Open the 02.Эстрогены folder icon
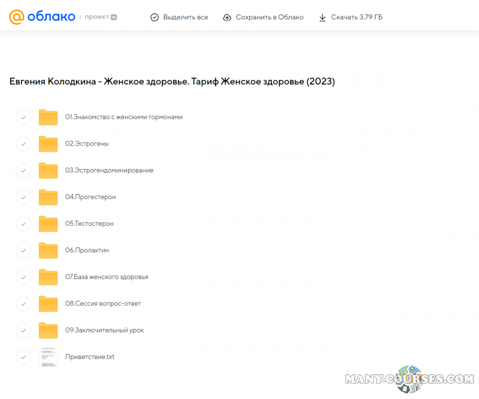The width and height of the screenshot is (479, 399). click(x=48, y=144)
